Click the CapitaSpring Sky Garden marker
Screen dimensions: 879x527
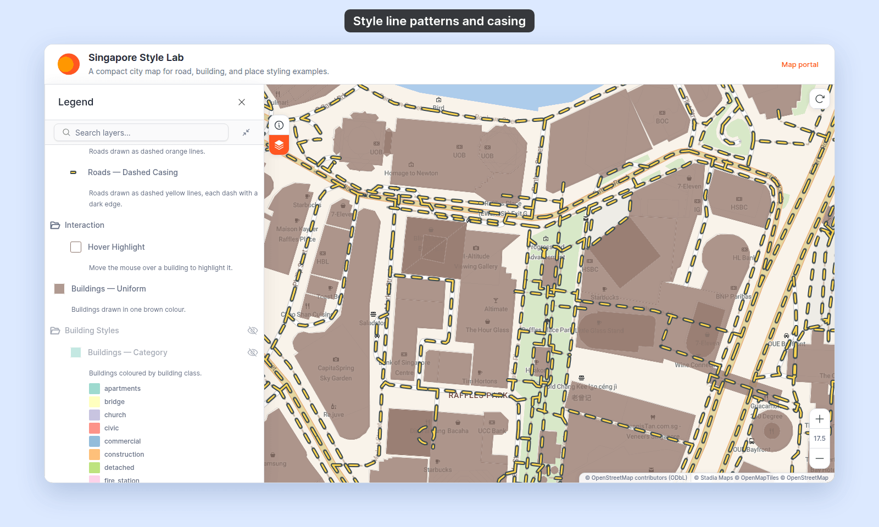pos(336,360)
